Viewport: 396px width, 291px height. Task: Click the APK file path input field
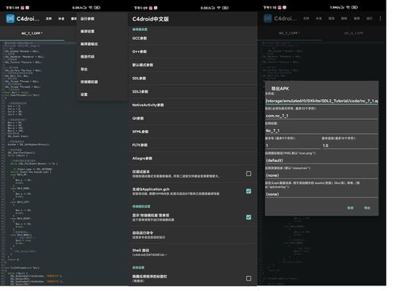tap(321, 101)
